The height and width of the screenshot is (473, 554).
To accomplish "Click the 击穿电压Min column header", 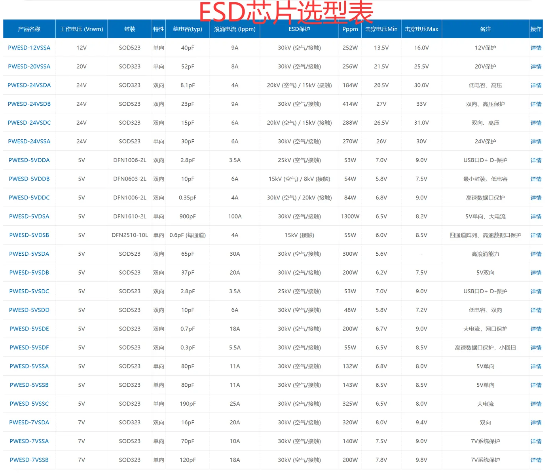I will (381, 29).
